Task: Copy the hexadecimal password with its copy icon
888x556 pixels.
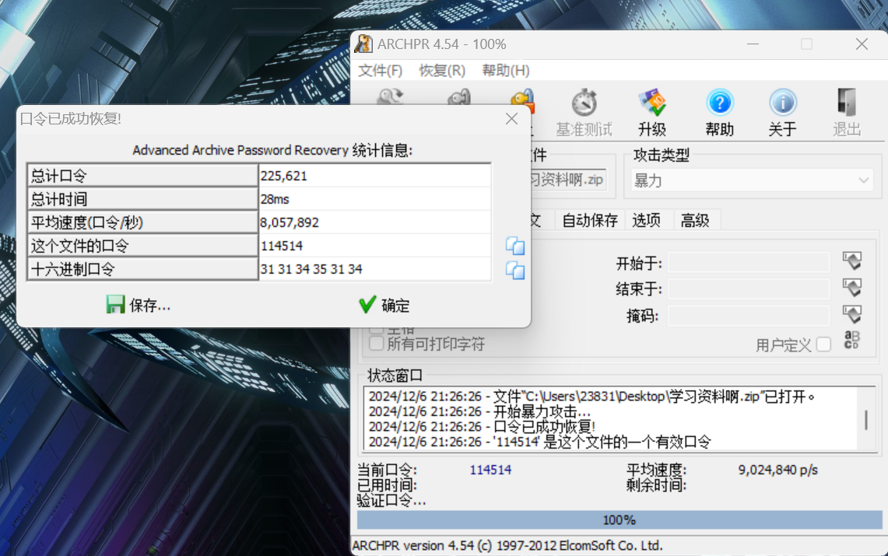Action: [x=514, y=271]
